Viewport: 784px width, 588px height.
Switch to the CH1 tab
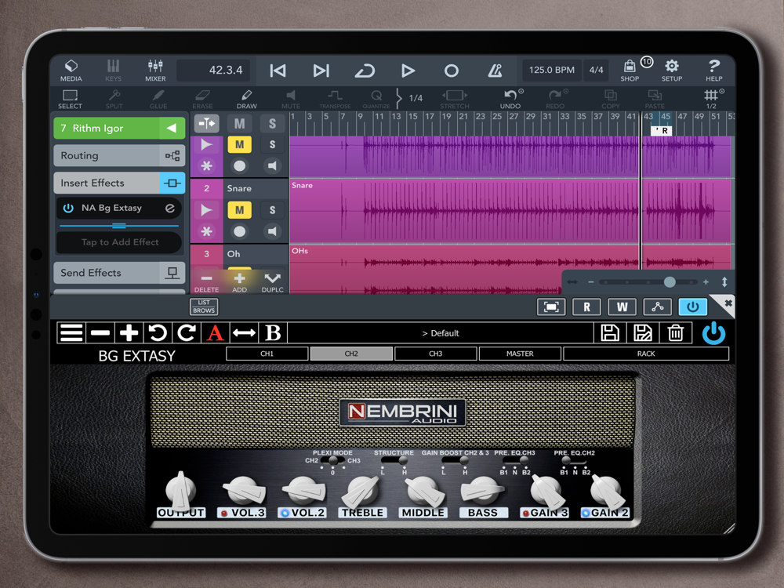[267, 354]
